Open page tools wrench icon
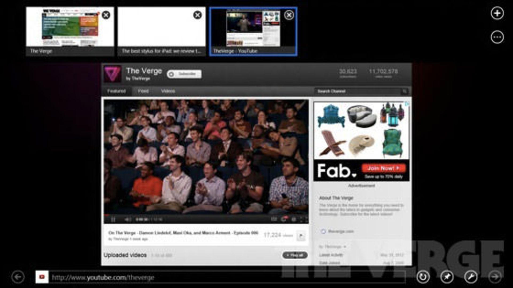 pyautogui.click(x=471, y=277)
